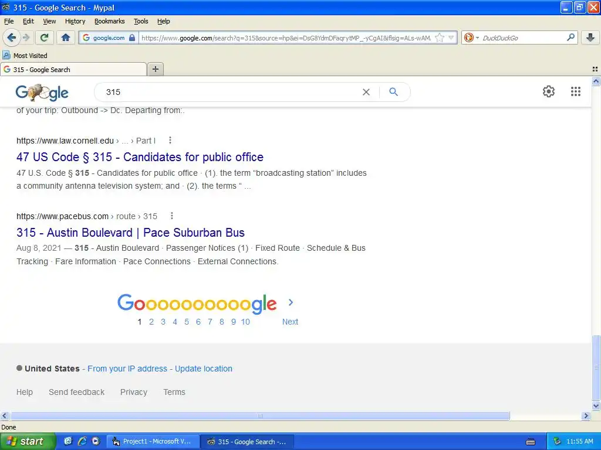The width and height of the screenshot is (601, 450).
Task: Launch Internet Explorer from quick launch
Action: [x=82, y=441]
